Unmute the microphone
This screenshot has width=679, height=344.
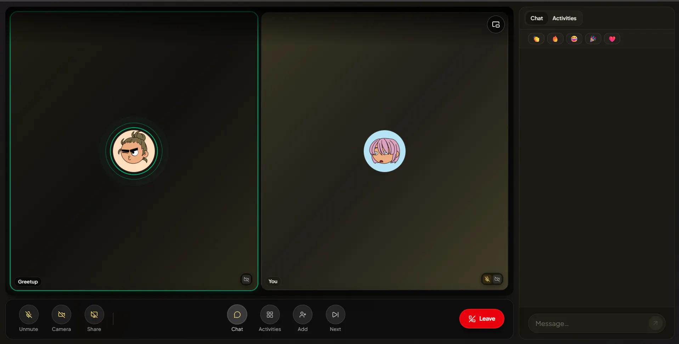click(x=29, y=315)
